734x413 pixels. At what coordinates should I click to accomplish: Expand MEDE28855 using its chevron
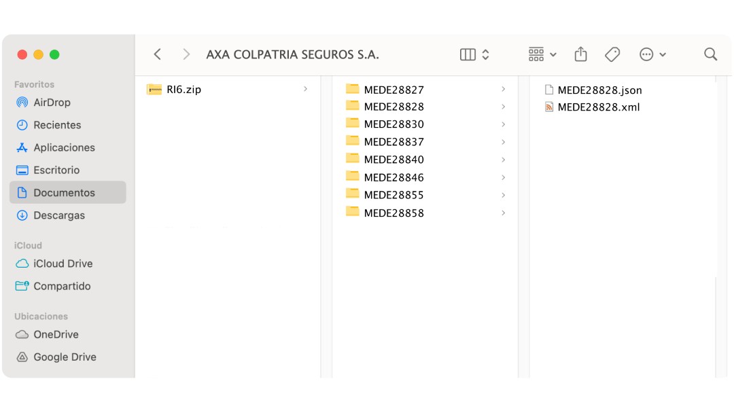coord(503,195)
